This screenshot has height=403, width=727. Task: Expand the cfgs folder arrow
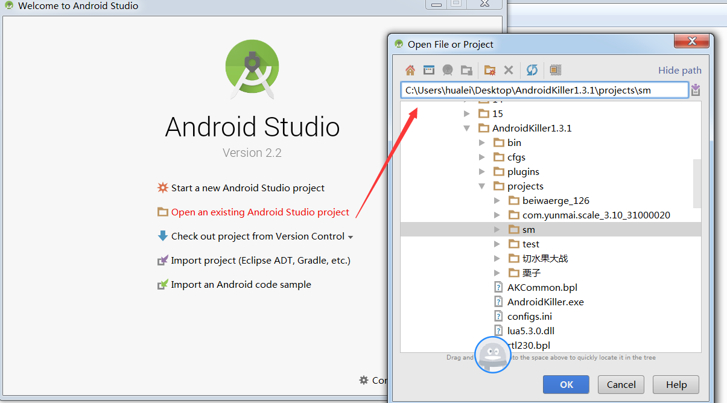click(x=481, y=157)
